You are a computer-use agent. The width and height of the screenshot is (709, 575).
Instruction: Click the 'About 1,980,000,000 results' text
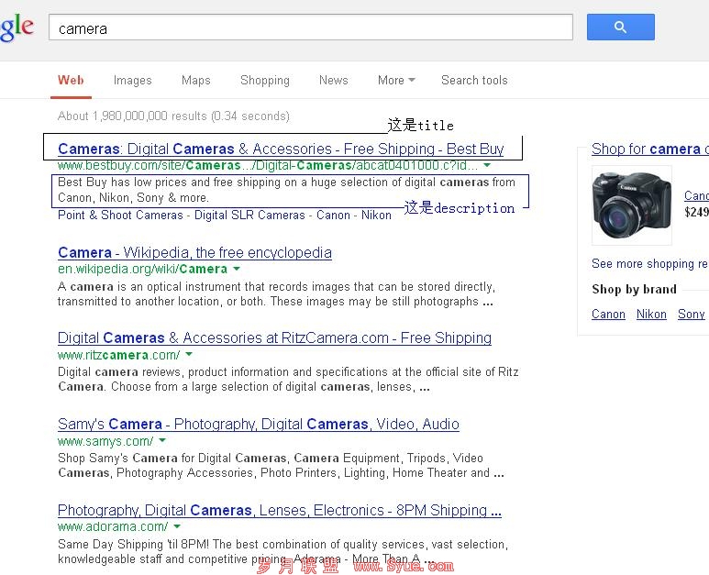173,116
